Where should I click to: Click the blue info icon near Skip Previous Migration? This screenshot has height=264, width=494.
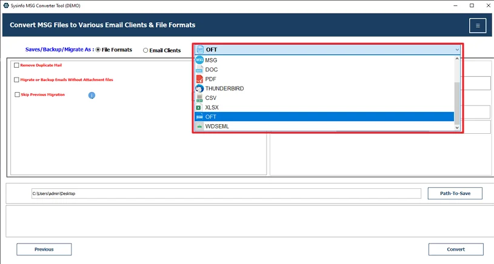(x=92, y=95)
